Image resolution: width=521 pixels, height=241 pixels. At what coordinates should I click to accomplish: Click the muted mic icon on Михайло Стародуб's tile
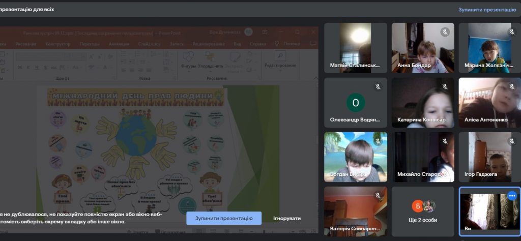tap(445, 141)
